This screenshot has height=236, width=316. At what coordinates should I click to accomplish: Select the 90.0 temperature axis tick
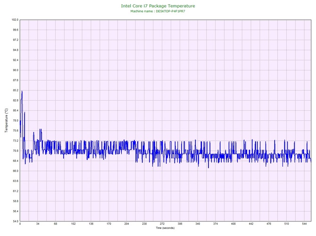(16, 70)
